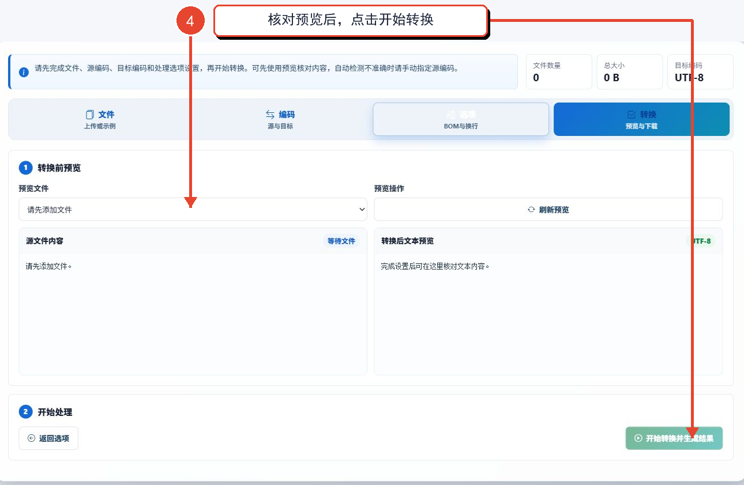The width and height of the screenshot is (744, 485).
Task: Click the text 请先添加文件。 in the source panel
Action: pyautogui.click(x=48, y=267)
